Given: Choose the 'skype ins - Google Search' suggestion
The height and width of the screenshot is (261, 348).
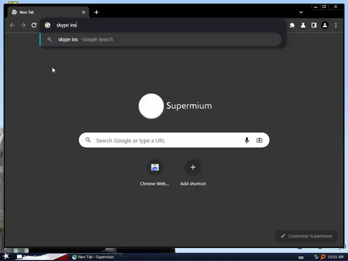Looking at the screenshot, I should click(x=161, y=39).
